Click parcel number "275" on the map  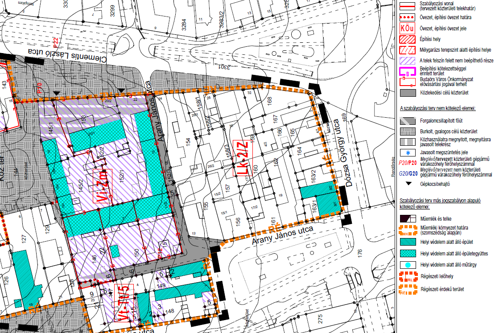tap(320, 318)
